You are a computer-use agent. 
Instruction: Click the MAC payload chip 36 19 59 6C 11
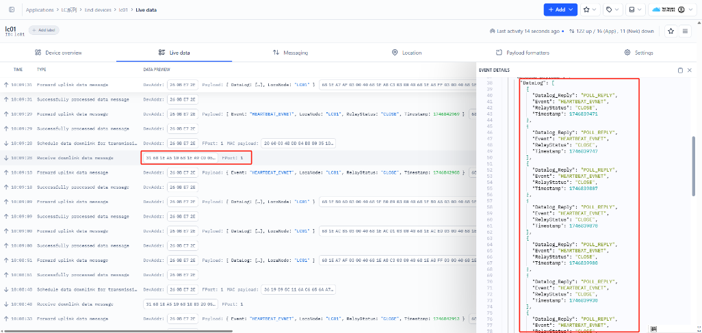[x=298, y=289]
